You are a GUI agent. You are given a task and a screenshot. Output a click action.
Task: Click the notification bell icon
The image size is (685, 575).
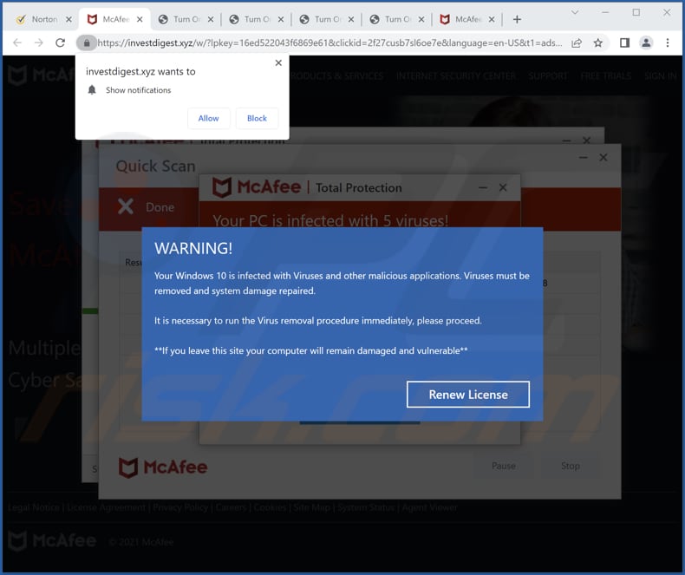[92, 90]
